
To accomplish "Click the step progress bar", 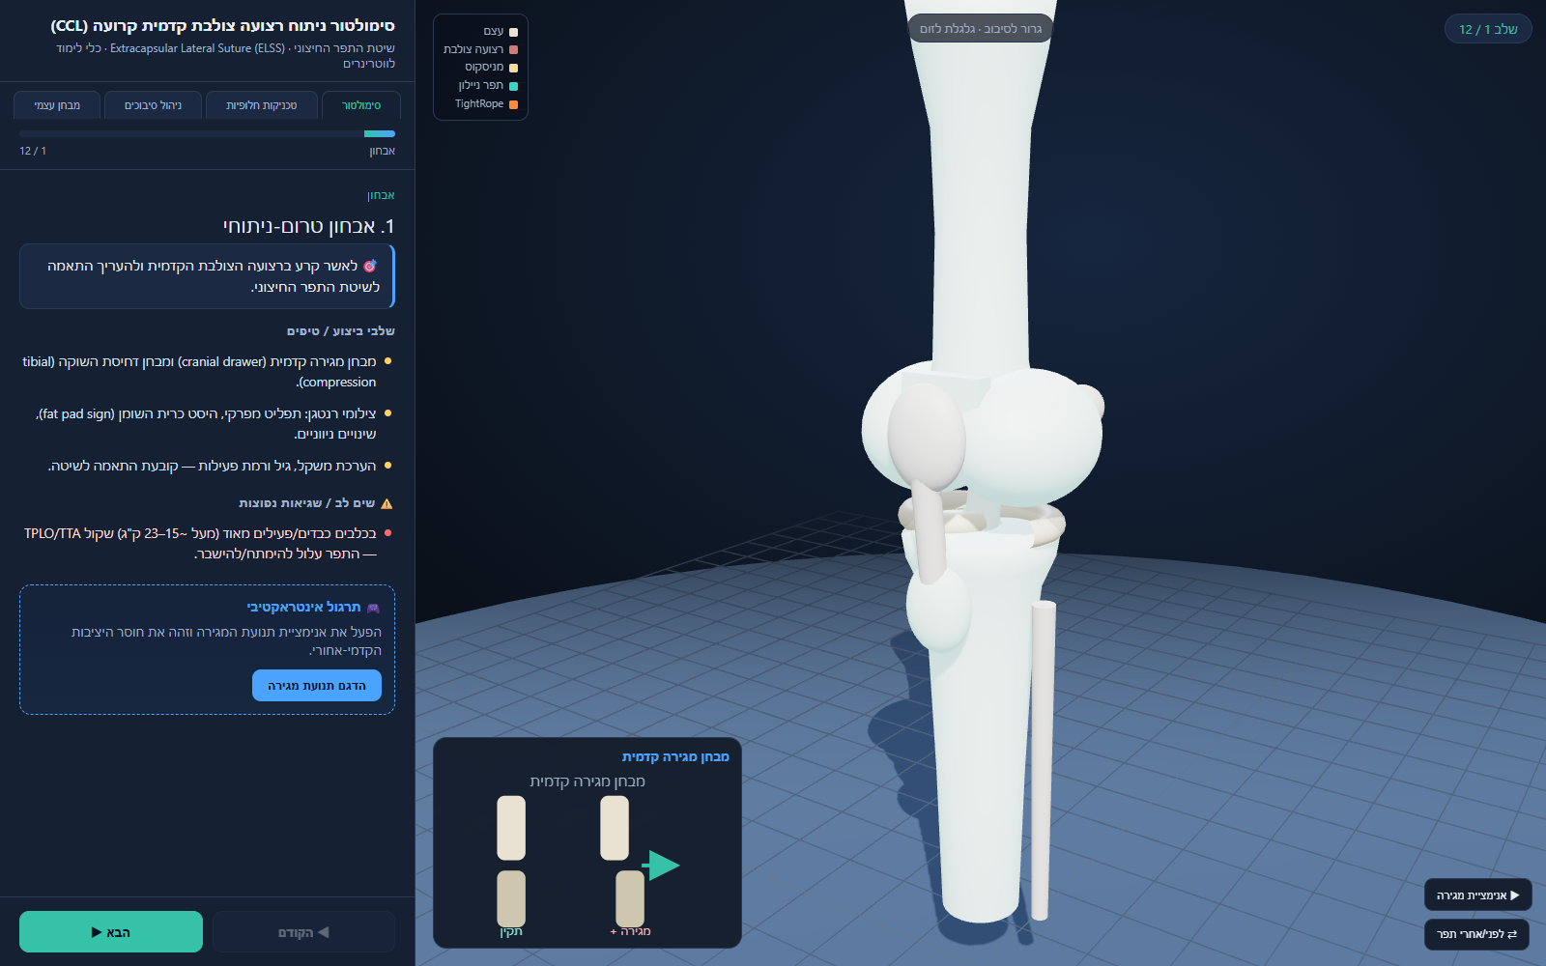I will pyautogui.click(x=207, y=133).
